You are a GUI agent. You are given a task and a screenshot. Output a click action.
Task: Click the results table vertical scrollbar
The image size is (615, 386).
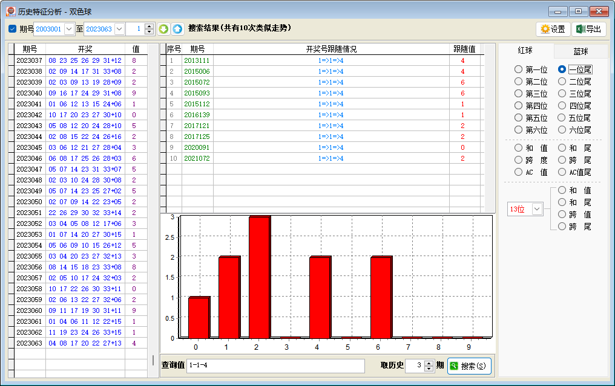point(490,128)
